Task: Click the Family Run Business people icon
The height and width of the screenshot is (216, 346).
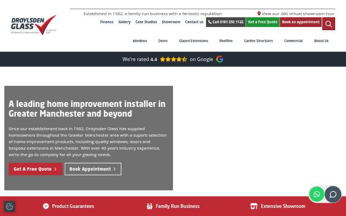Action: pos(150,206)
